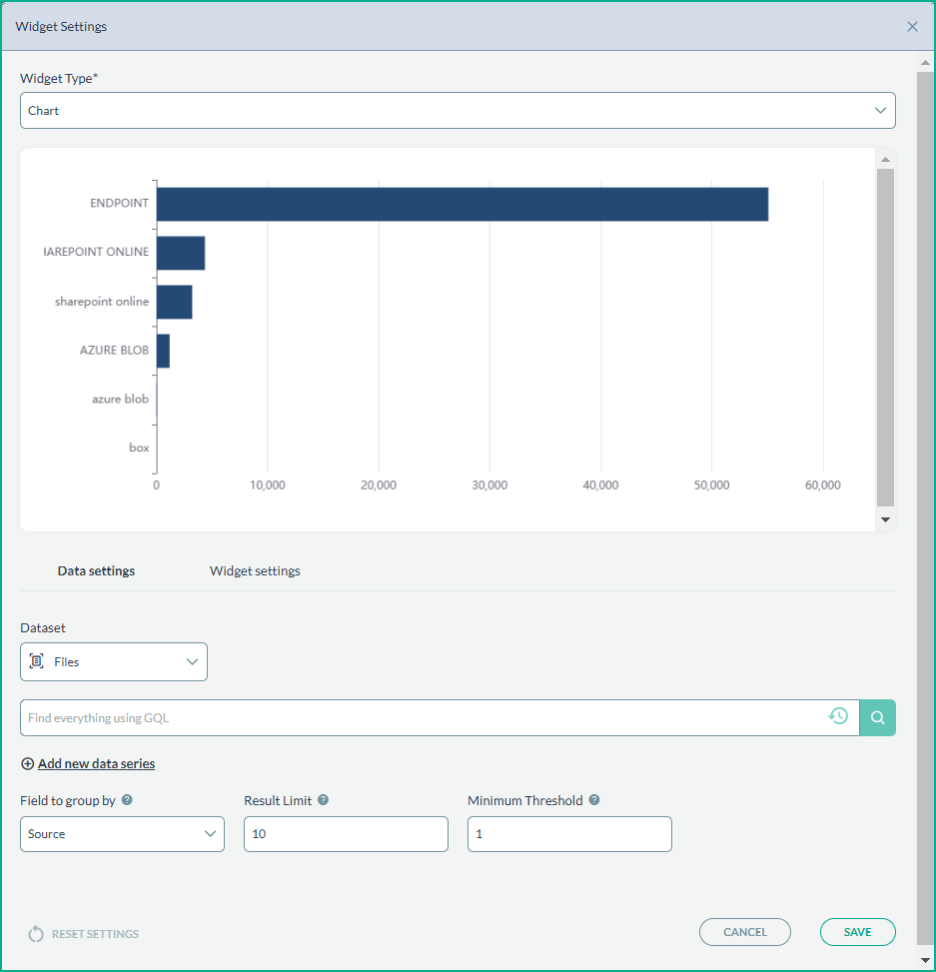The width and height of the screenshot is (936, 972).
Task: Open the GQL query history icon
Action: (x=838, y=716)
